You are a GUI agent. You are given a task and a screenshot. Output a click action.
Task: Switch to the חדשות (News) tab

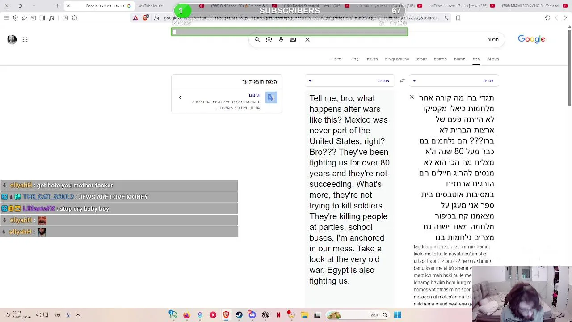[x=372, y=59]
